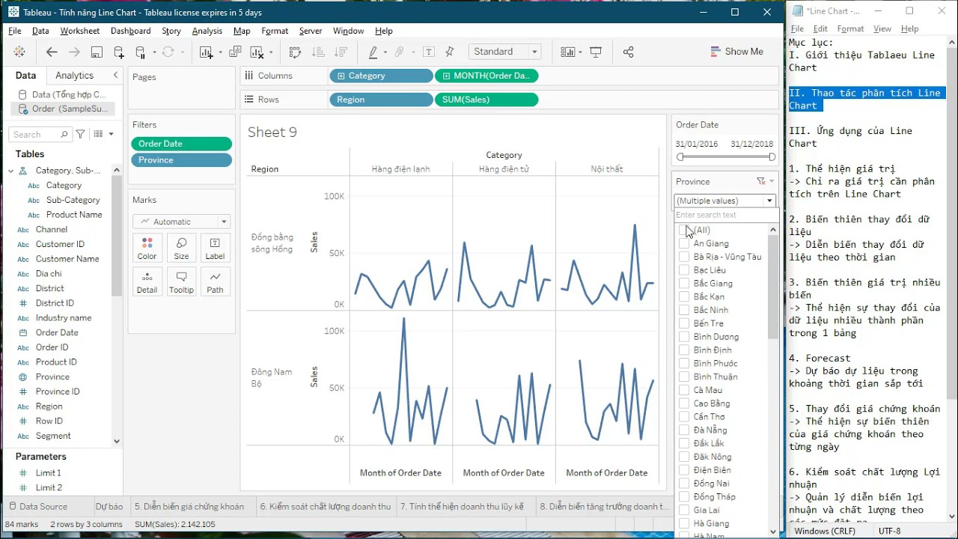Collapse the Data pane with arrow

point(115,75)
